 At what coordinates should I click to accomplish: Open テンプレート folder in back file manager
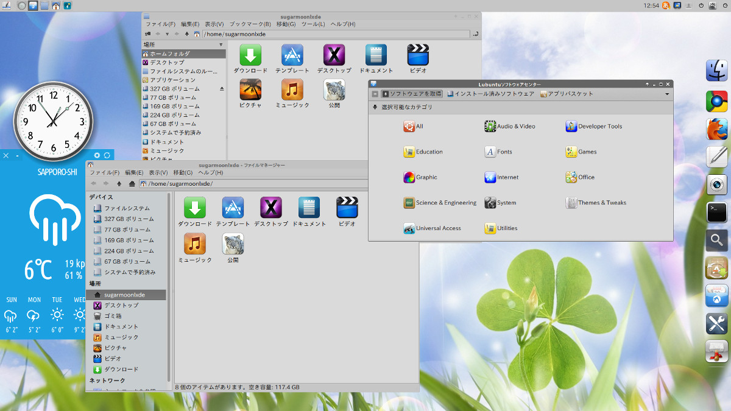[x=292, y=59]
